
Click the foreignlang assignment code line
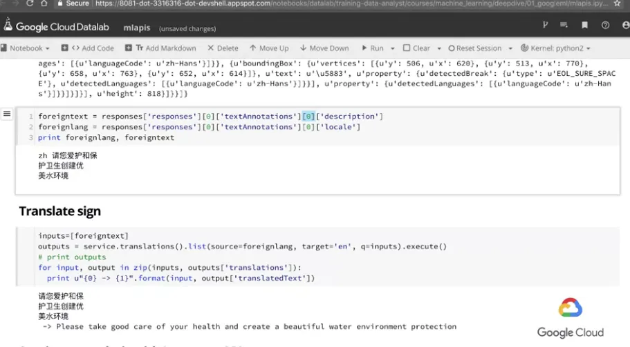199,127
